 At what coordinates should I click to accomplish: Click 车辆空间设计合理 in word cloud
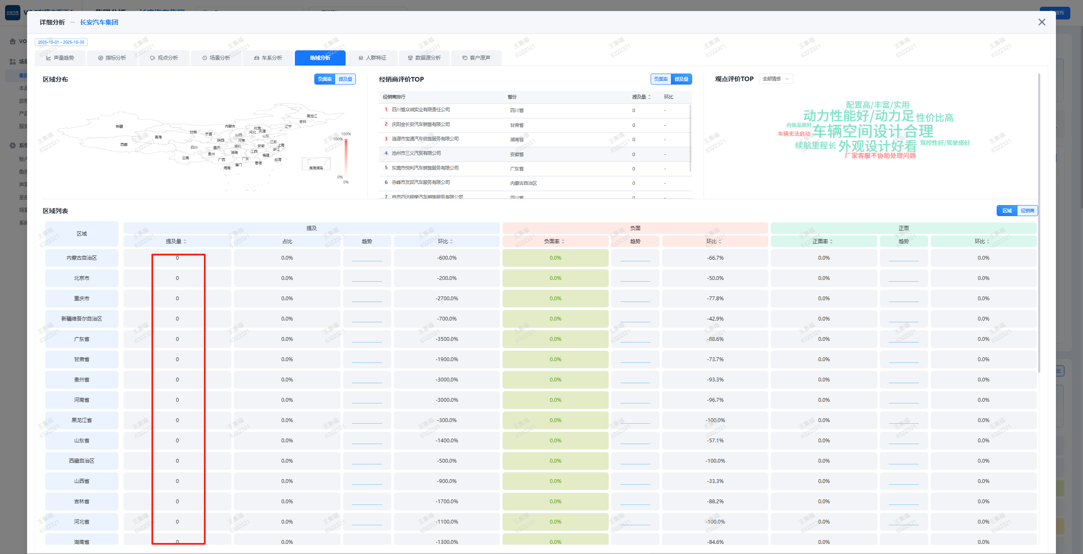[x=873, y=131]
